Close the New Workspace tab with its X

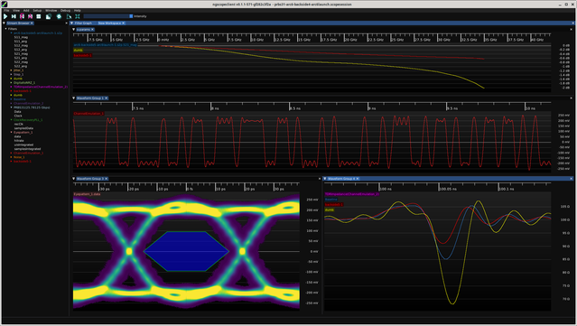tap(124, 23)
